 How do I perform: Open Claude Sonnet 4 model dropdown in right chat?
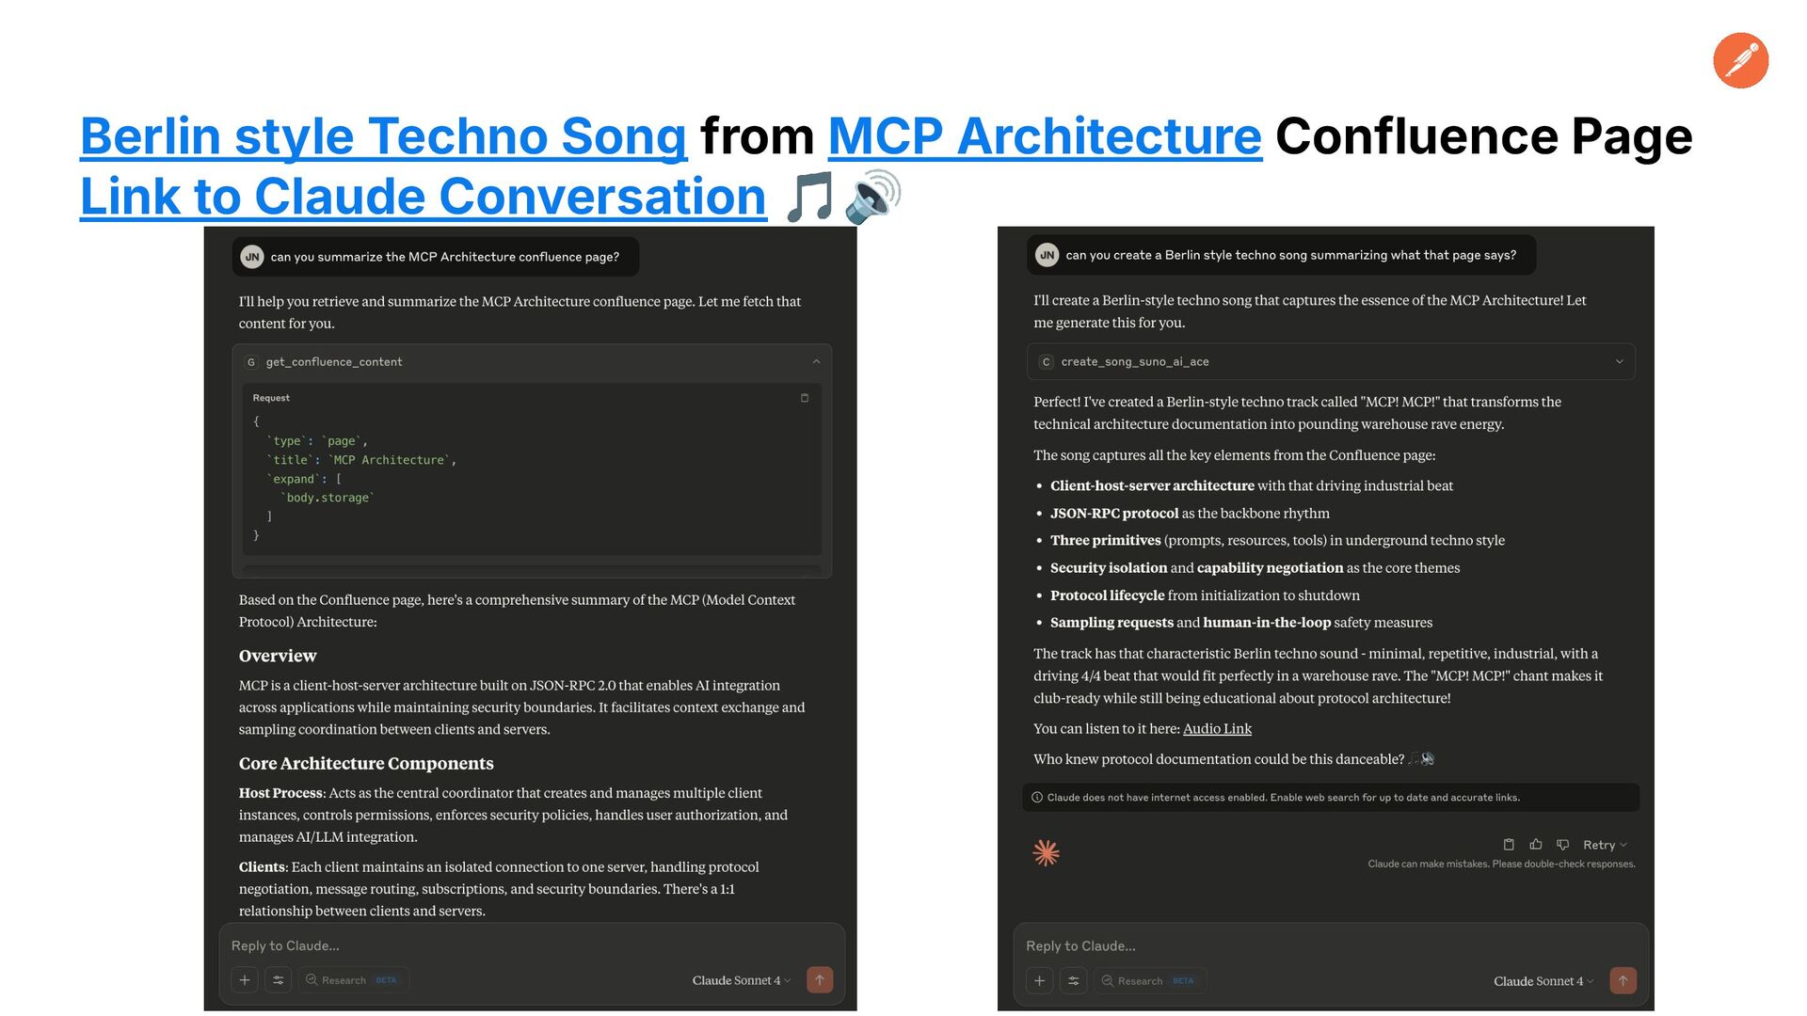point(1543,981)
